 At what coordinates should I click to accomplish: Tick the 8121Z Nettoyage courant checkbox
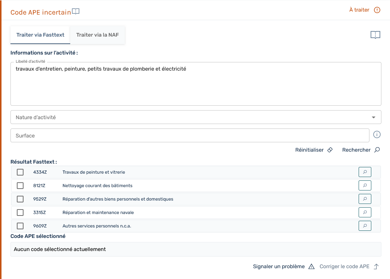(20, 186)
